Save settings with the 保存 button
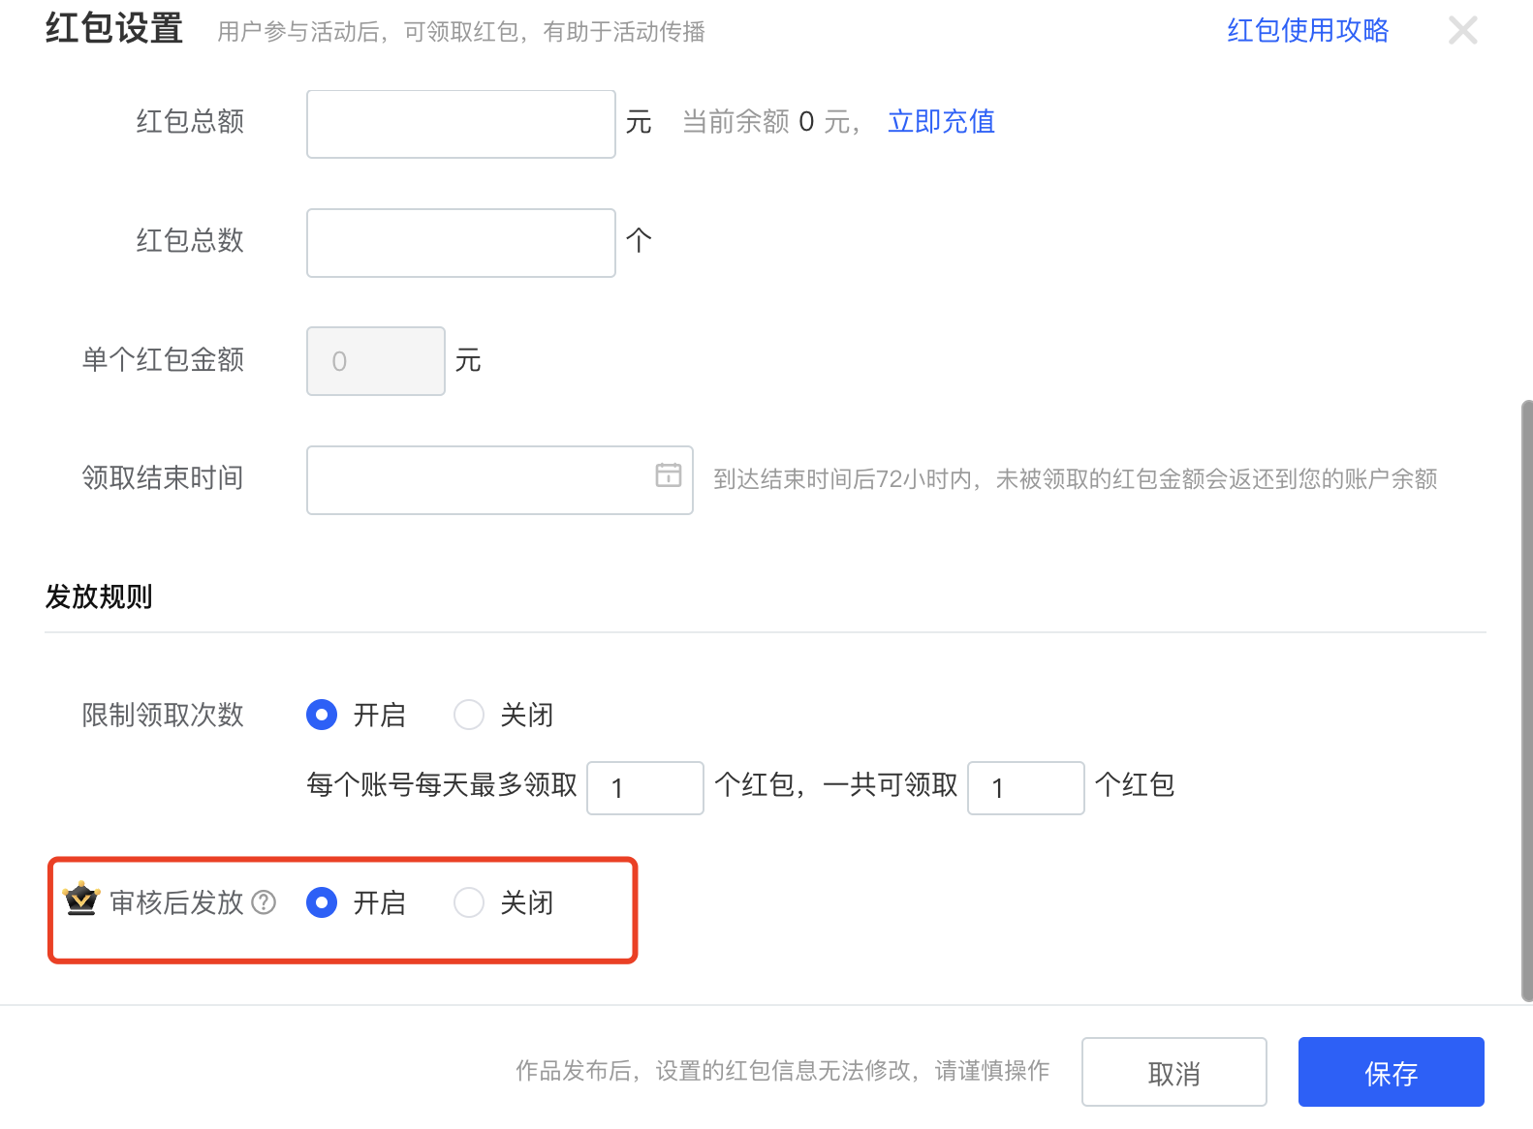The width and height of the screenshot is (1533, 1129). pyautogui.click(x=1391, y=1072)
